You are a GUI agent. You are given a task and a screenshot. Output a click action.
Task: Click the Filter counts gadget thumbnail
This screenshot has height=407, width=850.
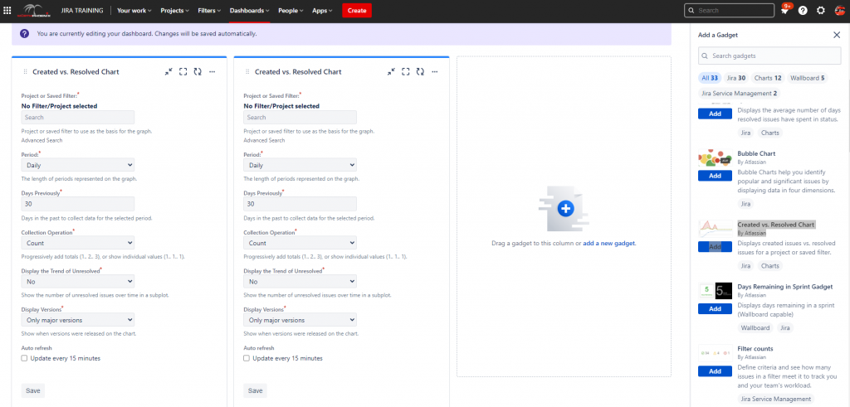click(x=715, y=353)
